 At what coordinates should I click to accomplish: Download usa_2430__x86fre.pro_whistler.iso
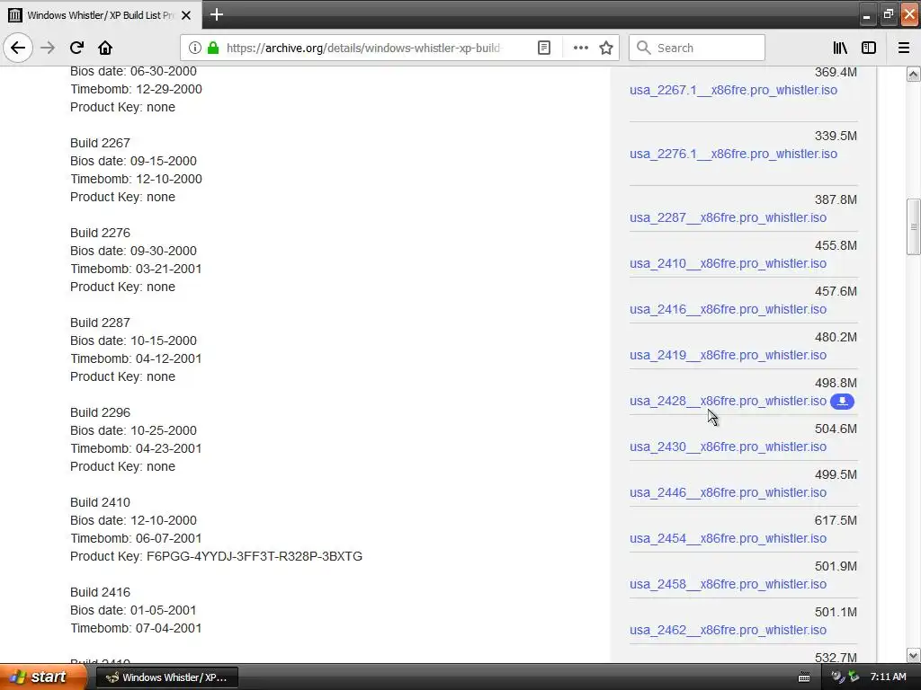728,447
